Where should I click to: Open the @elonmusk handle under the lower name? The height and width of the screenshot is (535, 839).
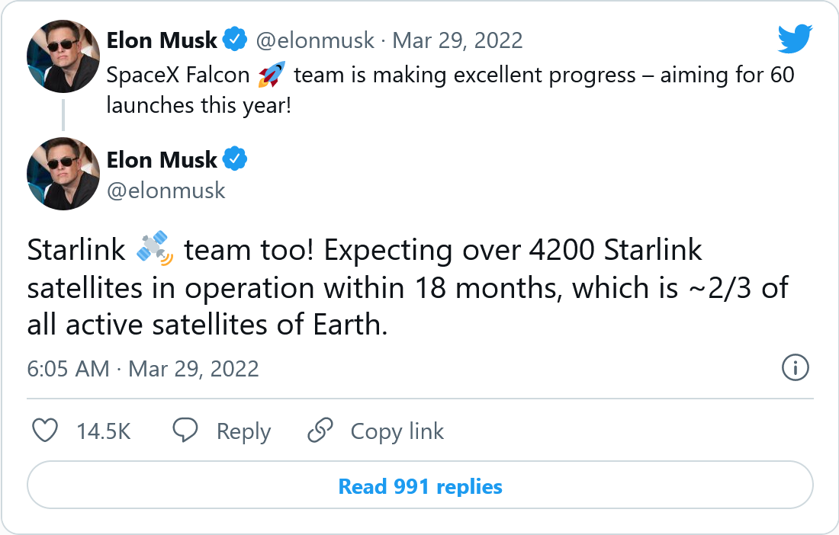(x=166, y=190)
